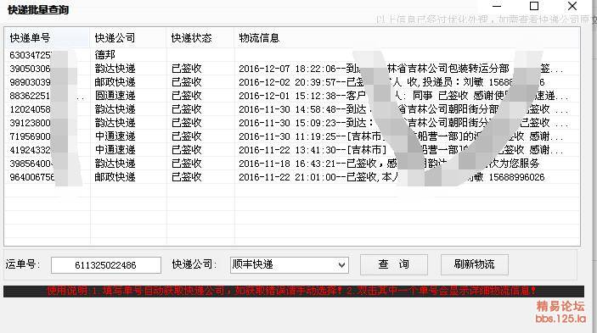Click 韵达快递 company in the 39856400 row
The width and height of the screenshot is (597, 333).
[x=115, y=164]
